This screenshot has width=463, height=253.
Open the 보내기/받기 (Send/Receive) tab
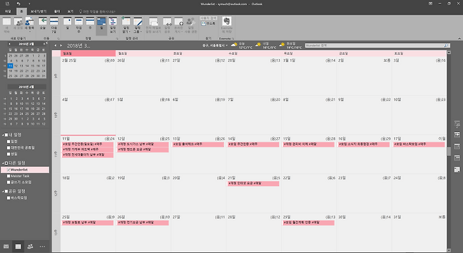[x=39, y=12]
